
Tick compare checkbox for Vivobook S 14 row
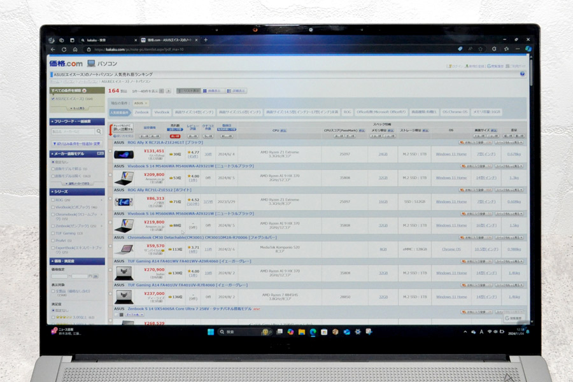pyautogui.click(x=110, y=175)
